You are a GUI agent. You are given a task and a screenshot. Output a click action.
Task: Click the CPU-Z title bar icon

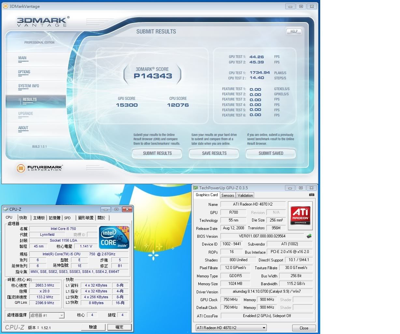pos(6,209)
